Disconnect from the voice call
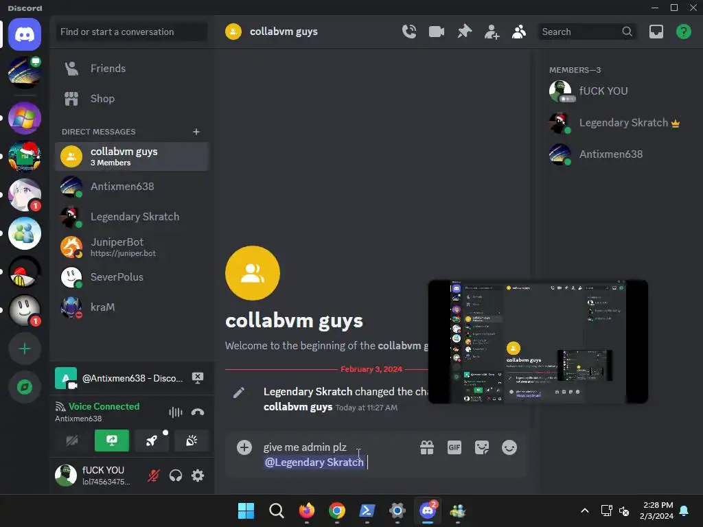The image size is (703, 527). tap(198, 412)
